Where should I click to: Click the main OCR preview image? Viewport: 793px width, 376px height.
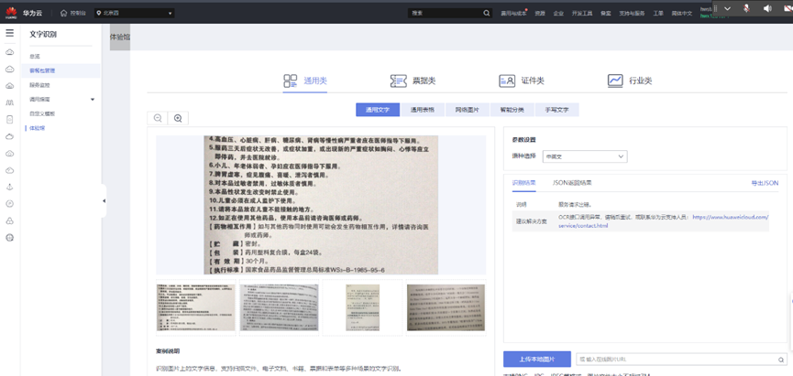[x=321, y=205]
